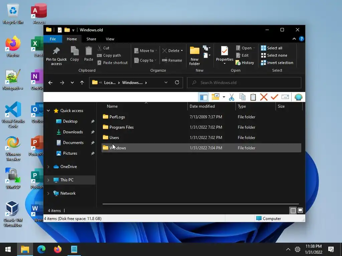
Task: Open the Copy to dropdown
Action: (x=145, y=60)
